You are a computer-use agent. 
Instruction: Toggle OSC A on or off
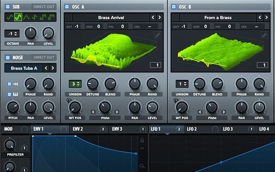pos(67,7)
